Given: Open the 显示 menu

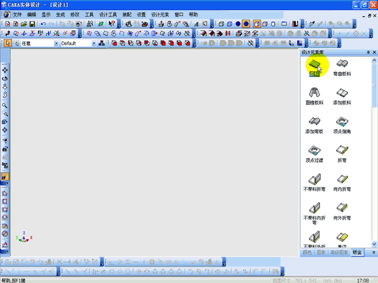Looking at the screenshot, I should tap(46, 15).
